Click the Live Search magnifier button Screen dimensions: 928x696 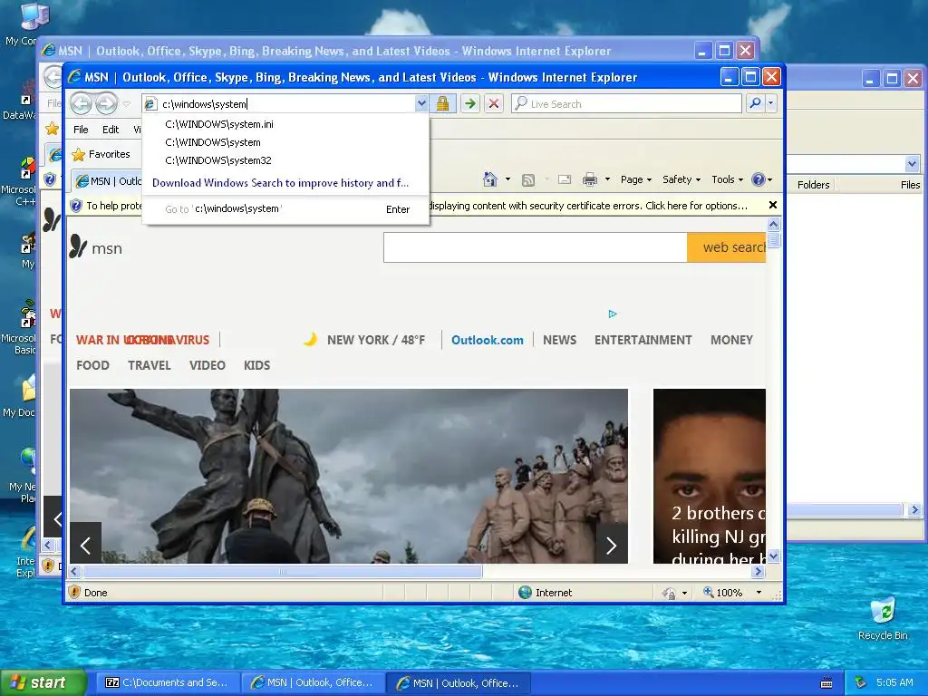point(755,103)
